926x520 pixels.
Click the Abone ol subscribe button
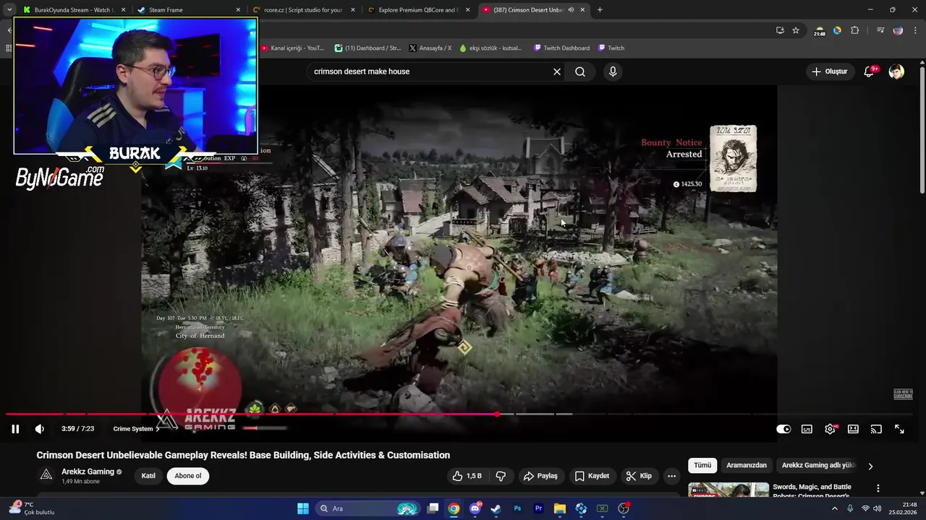188,476
